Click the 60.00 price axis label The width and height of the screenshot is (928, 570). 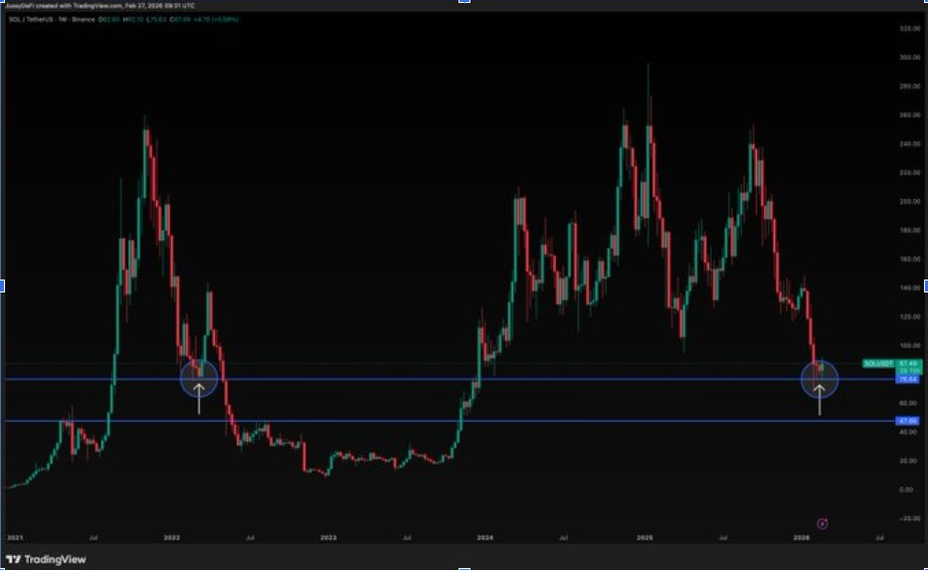pyautogui.click(x=910, y=403)
